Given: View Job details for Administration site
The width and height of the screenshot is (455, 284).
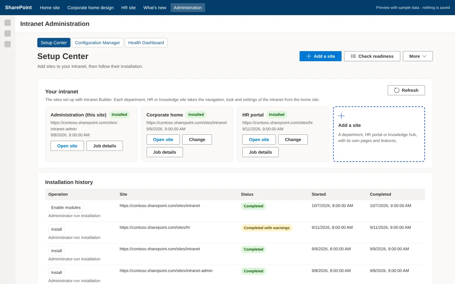Looking at the screenshot, I should coord(105,146).
